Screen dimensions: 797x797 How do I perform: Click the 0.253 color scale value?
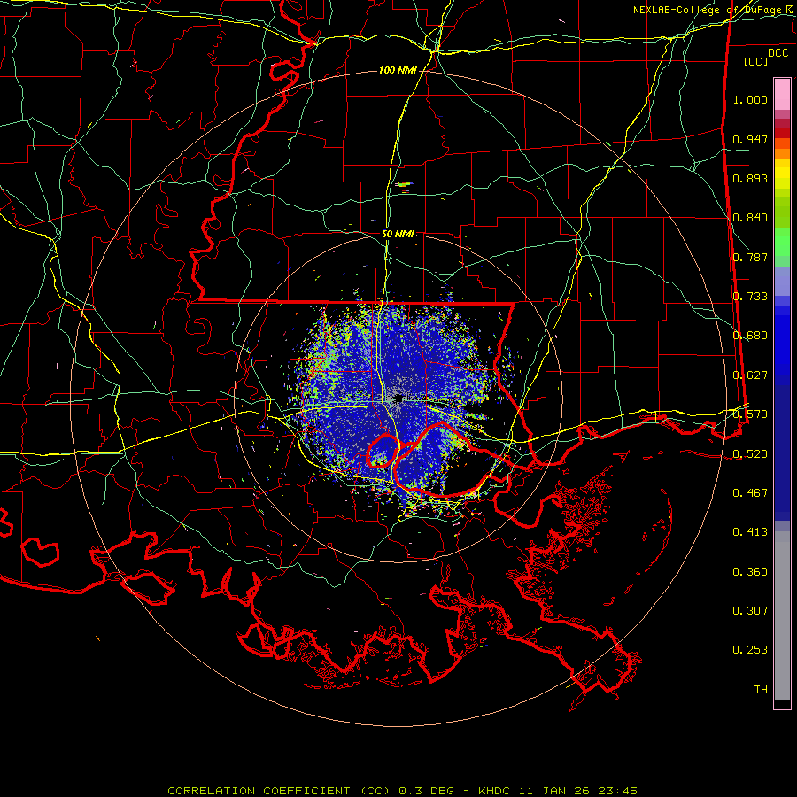[750, 650]
